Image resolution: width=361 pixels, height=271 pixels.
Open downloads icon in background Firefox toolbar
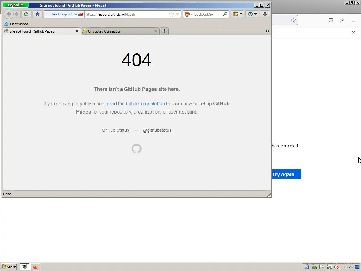[x=342, y=20]
